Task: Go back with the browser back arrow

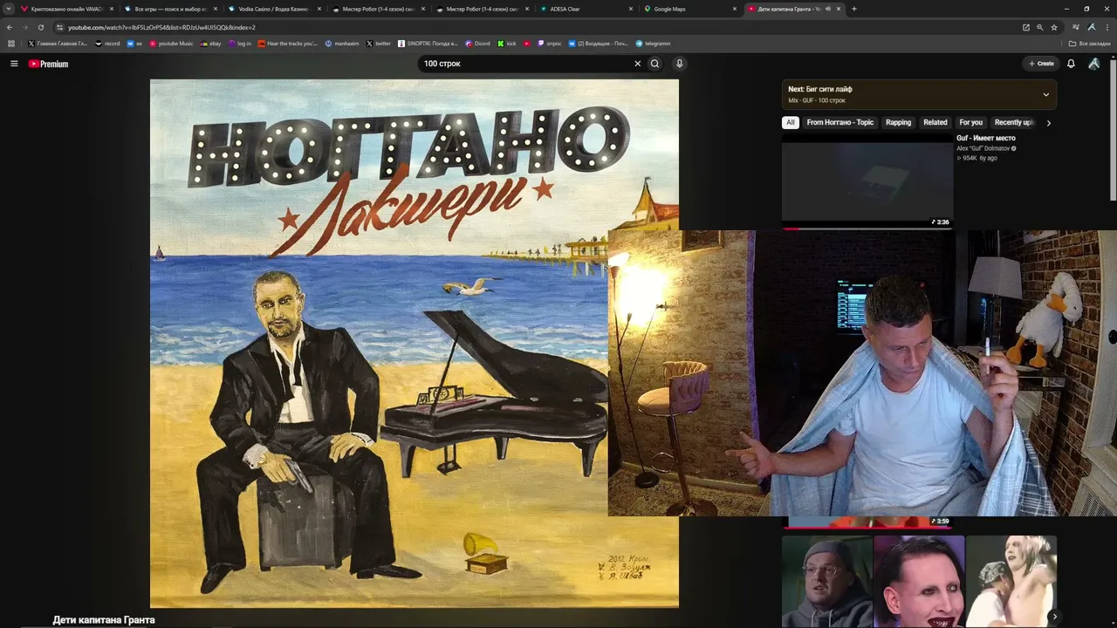Action: tap(10, 27)
